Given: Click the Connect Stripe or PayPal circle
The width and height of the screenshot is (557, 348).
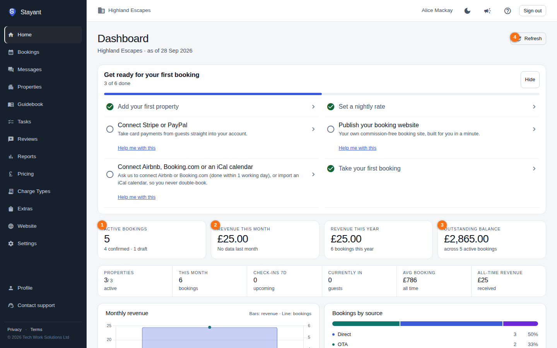Looking at the screenshot, I should pyautogui.click(x=110, y=129).
